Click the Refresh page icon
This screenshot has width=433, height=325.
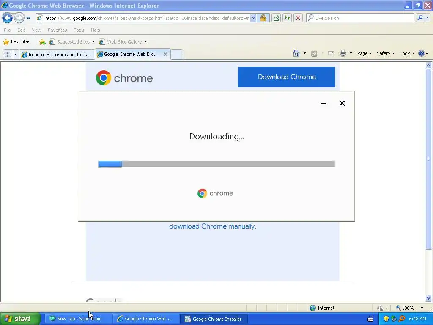click(287, 18)
